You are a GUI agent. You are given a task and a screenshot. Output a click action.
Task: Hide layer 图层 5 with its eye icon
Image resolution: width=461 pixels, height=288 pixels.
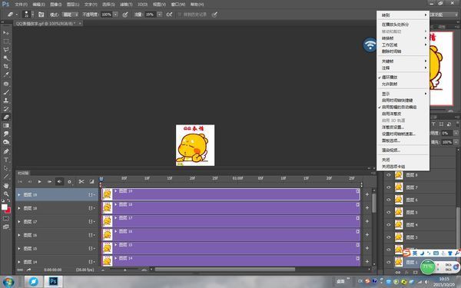click(x=389, y=212)
